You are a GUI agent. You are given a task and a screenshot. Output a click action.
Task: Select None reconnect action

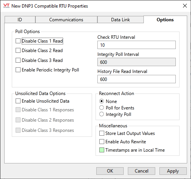(102, 101)
